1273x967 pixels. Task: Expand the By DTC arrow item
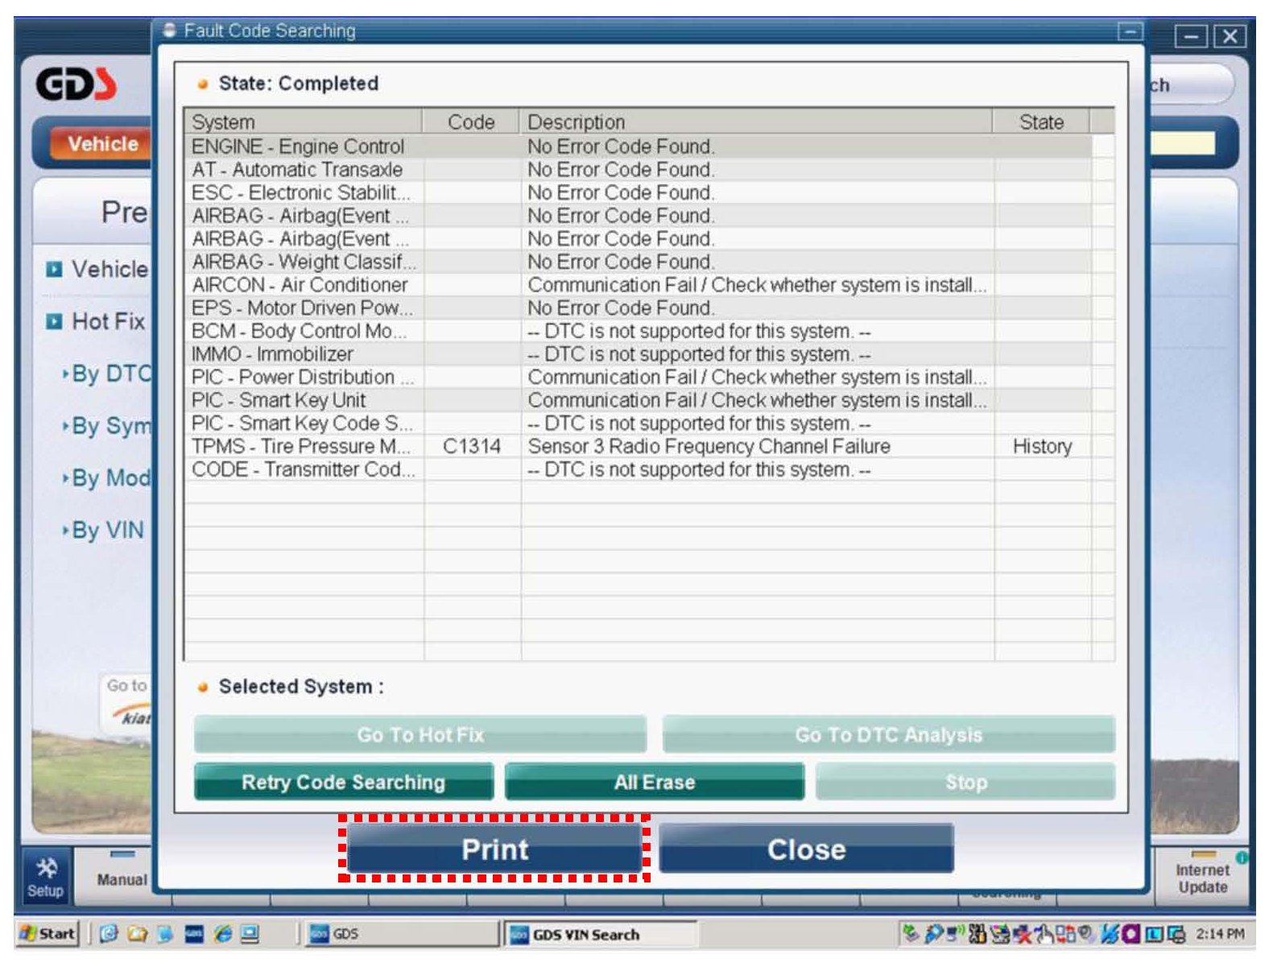106,374
